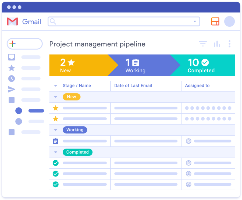242x200 pixels.
Task: Click the search magnifier icon
Action: [54, 21]
